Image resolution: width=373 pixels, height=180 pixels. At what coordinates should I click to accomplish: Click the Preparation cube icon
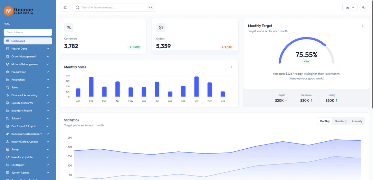7,72
